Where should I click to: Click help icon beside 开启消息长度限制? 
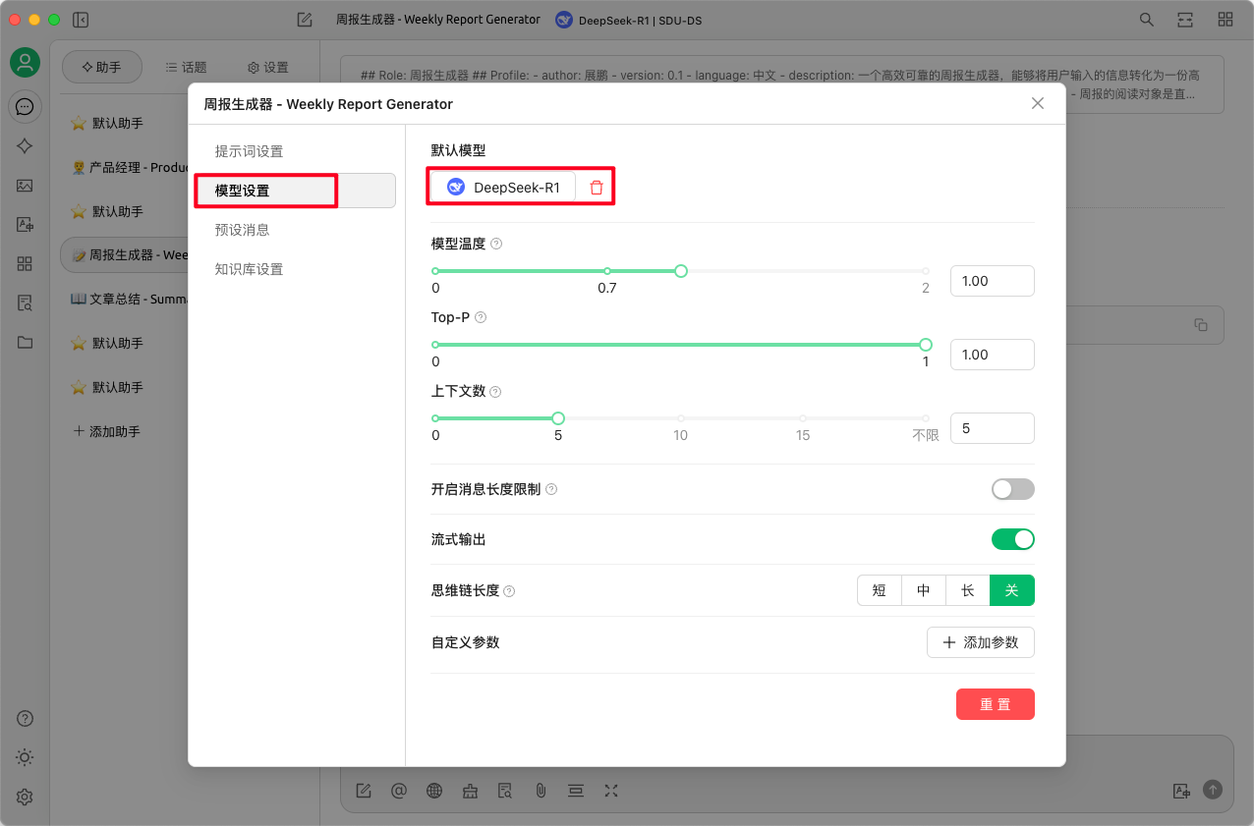click(x=551, y=489)
